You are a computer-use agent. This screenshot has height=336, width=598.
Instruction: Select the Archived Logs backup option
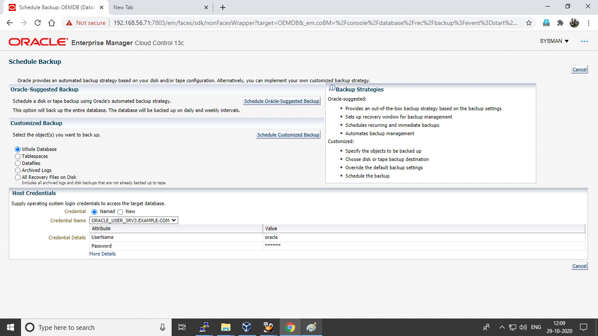point(18,170)
